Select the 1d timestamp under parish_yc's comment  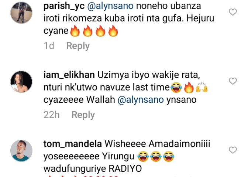(49, 46)
